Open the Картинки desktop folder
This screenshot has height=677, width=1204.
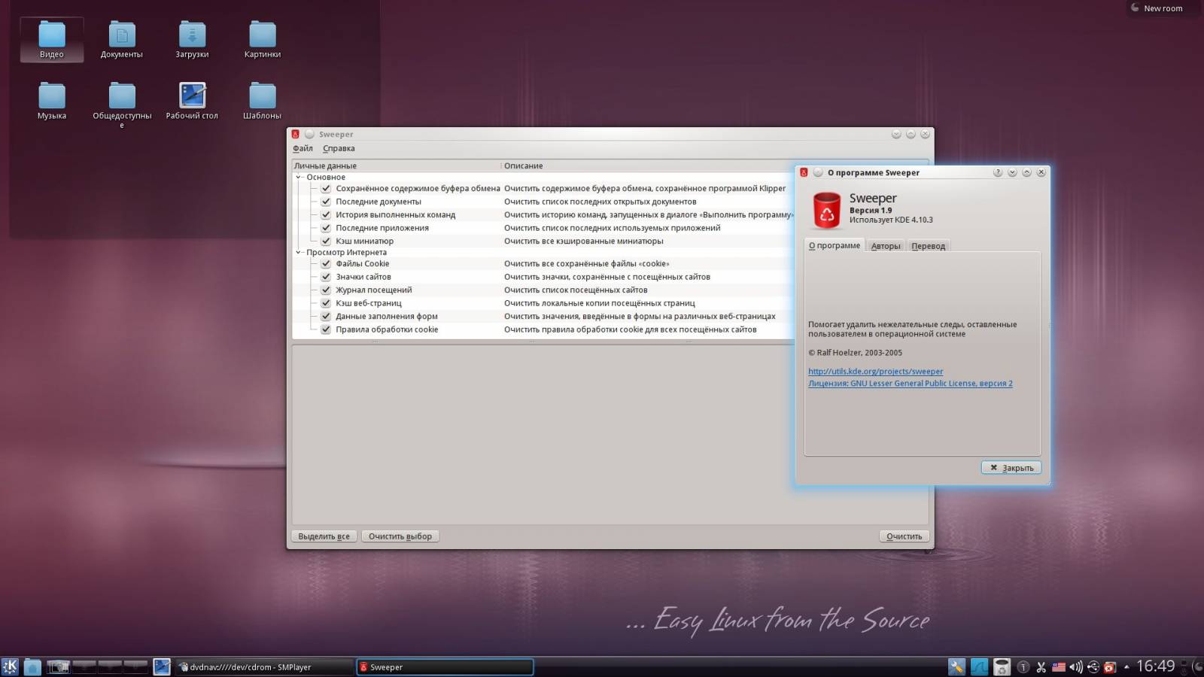click(263, 39)
